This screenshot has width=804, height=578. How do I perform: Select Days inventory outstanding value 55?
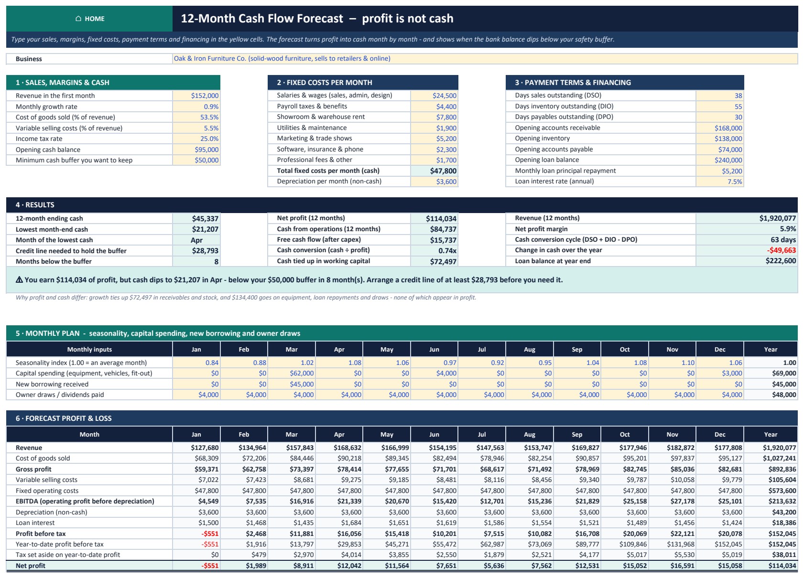pos(720,107)
